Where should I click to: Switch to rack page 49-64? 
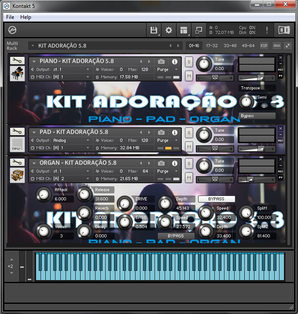click(248, 46)
